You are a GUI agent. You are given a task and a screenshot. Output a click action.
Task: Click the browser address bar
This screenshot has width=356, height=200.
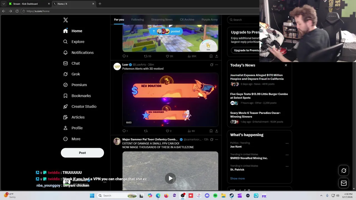139,11
